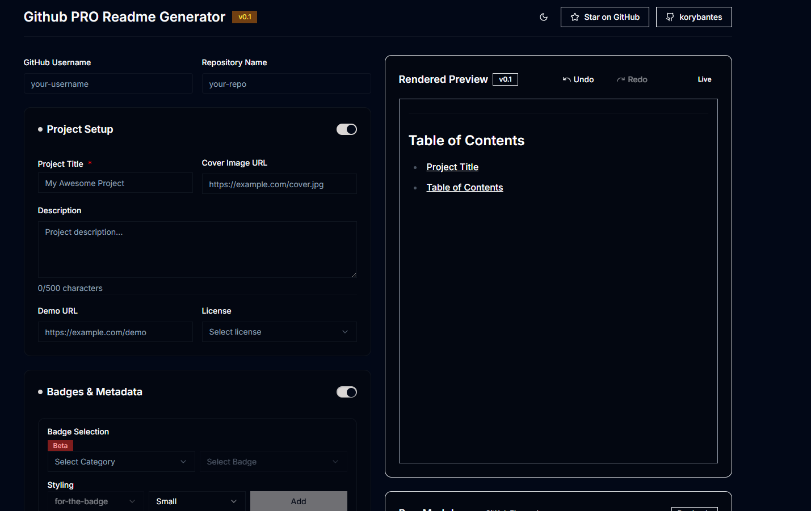Focus the GitHub Username field
Image resolution: width=811 pixels, height=511 pixels.
pyautogui.click(x=108, y=83)
